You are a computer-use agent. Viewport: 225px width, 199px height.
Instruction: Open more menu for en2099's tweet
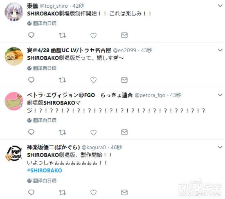tap(220, 50)
